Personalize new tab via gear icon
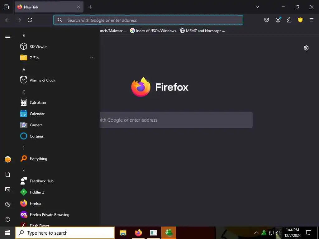Screen dimensions: 319x239 (x=306, y=48)
